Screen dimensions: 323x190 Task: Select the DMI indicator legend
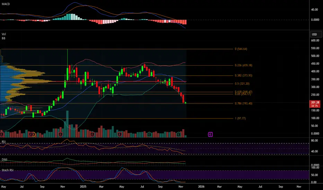pyautogui.click(x=4, y=159)
